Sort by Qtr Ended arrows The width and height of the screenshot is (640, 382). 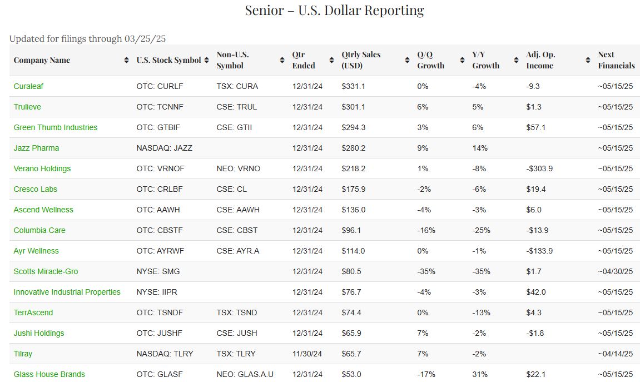331,60
